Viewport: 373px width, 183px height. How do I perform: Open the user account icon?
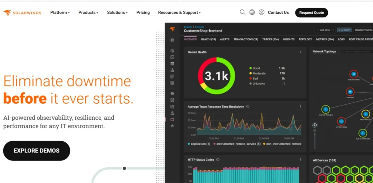(x=262, y=12)
